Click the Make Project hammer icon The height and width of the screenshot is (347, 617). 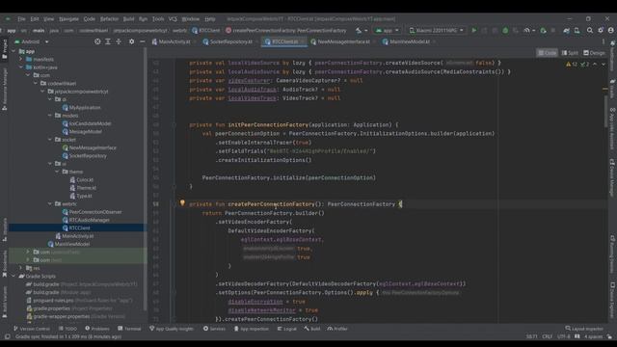pos(359,30)
